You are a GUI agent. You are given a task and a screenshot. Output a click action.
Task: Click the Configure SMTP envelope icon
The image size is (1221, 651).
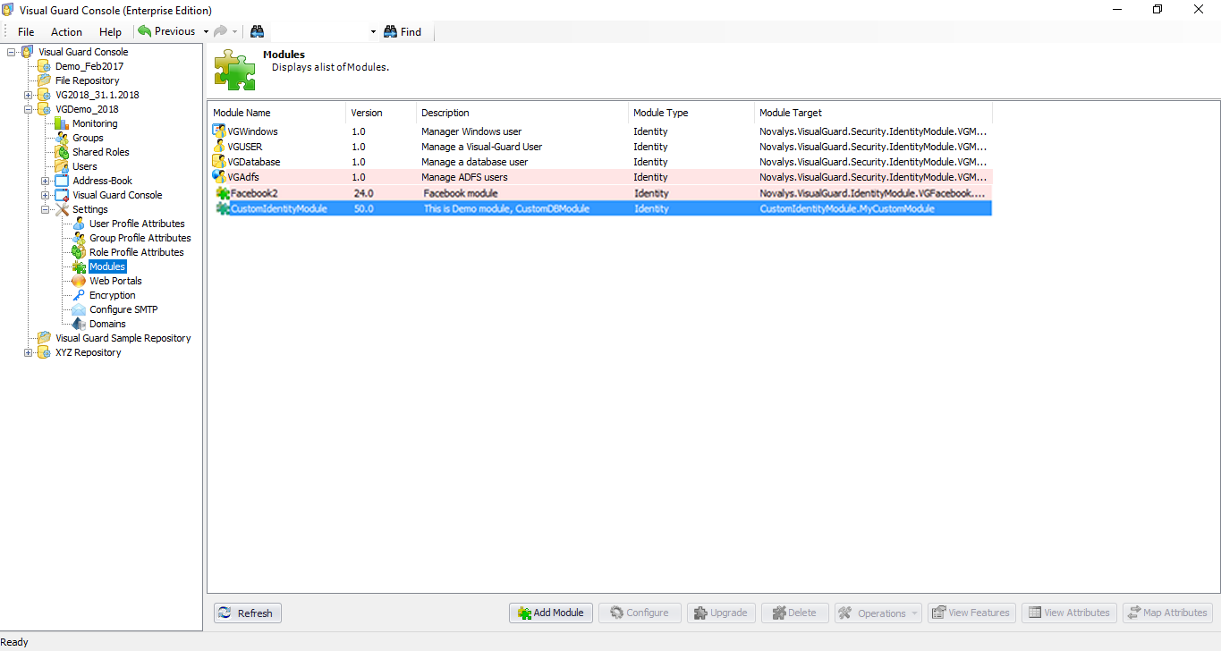81,309
